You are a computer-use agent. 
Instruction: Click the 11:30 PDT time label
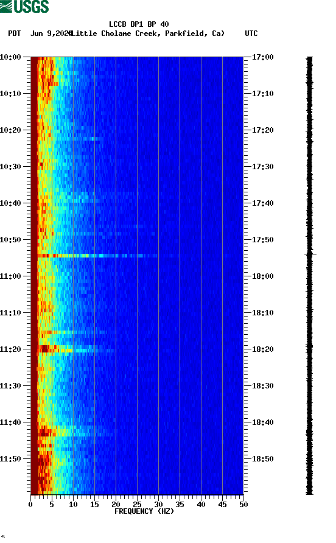tap(10, 386)
